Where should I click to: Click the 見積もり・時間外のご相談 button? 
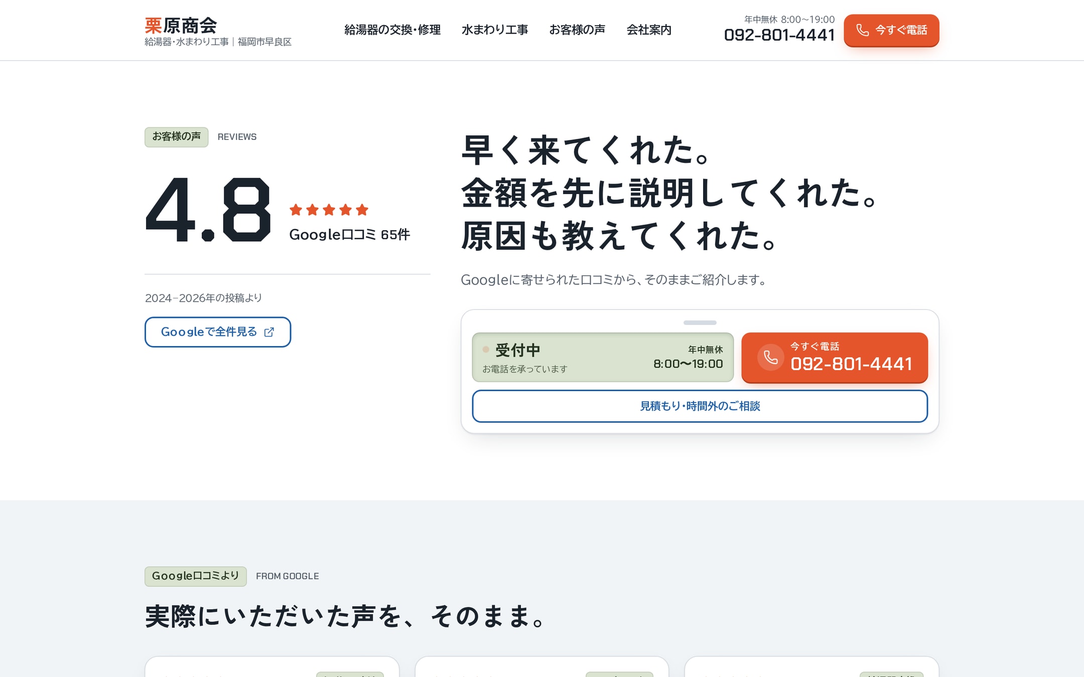pos(700,406)
